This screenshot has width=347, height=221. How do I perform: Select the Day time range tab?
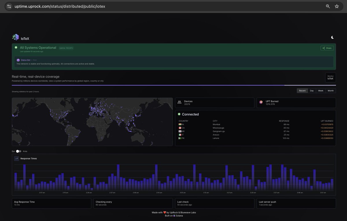(312, 91)
